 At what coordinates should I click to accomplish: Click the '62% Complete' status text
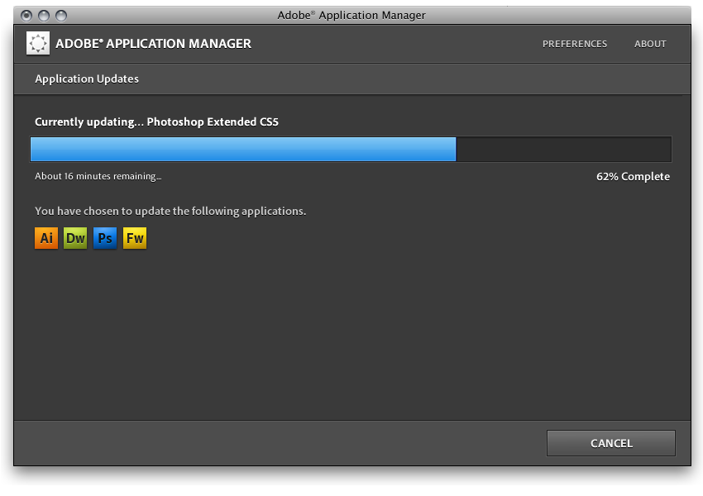(x=633, y=177)
